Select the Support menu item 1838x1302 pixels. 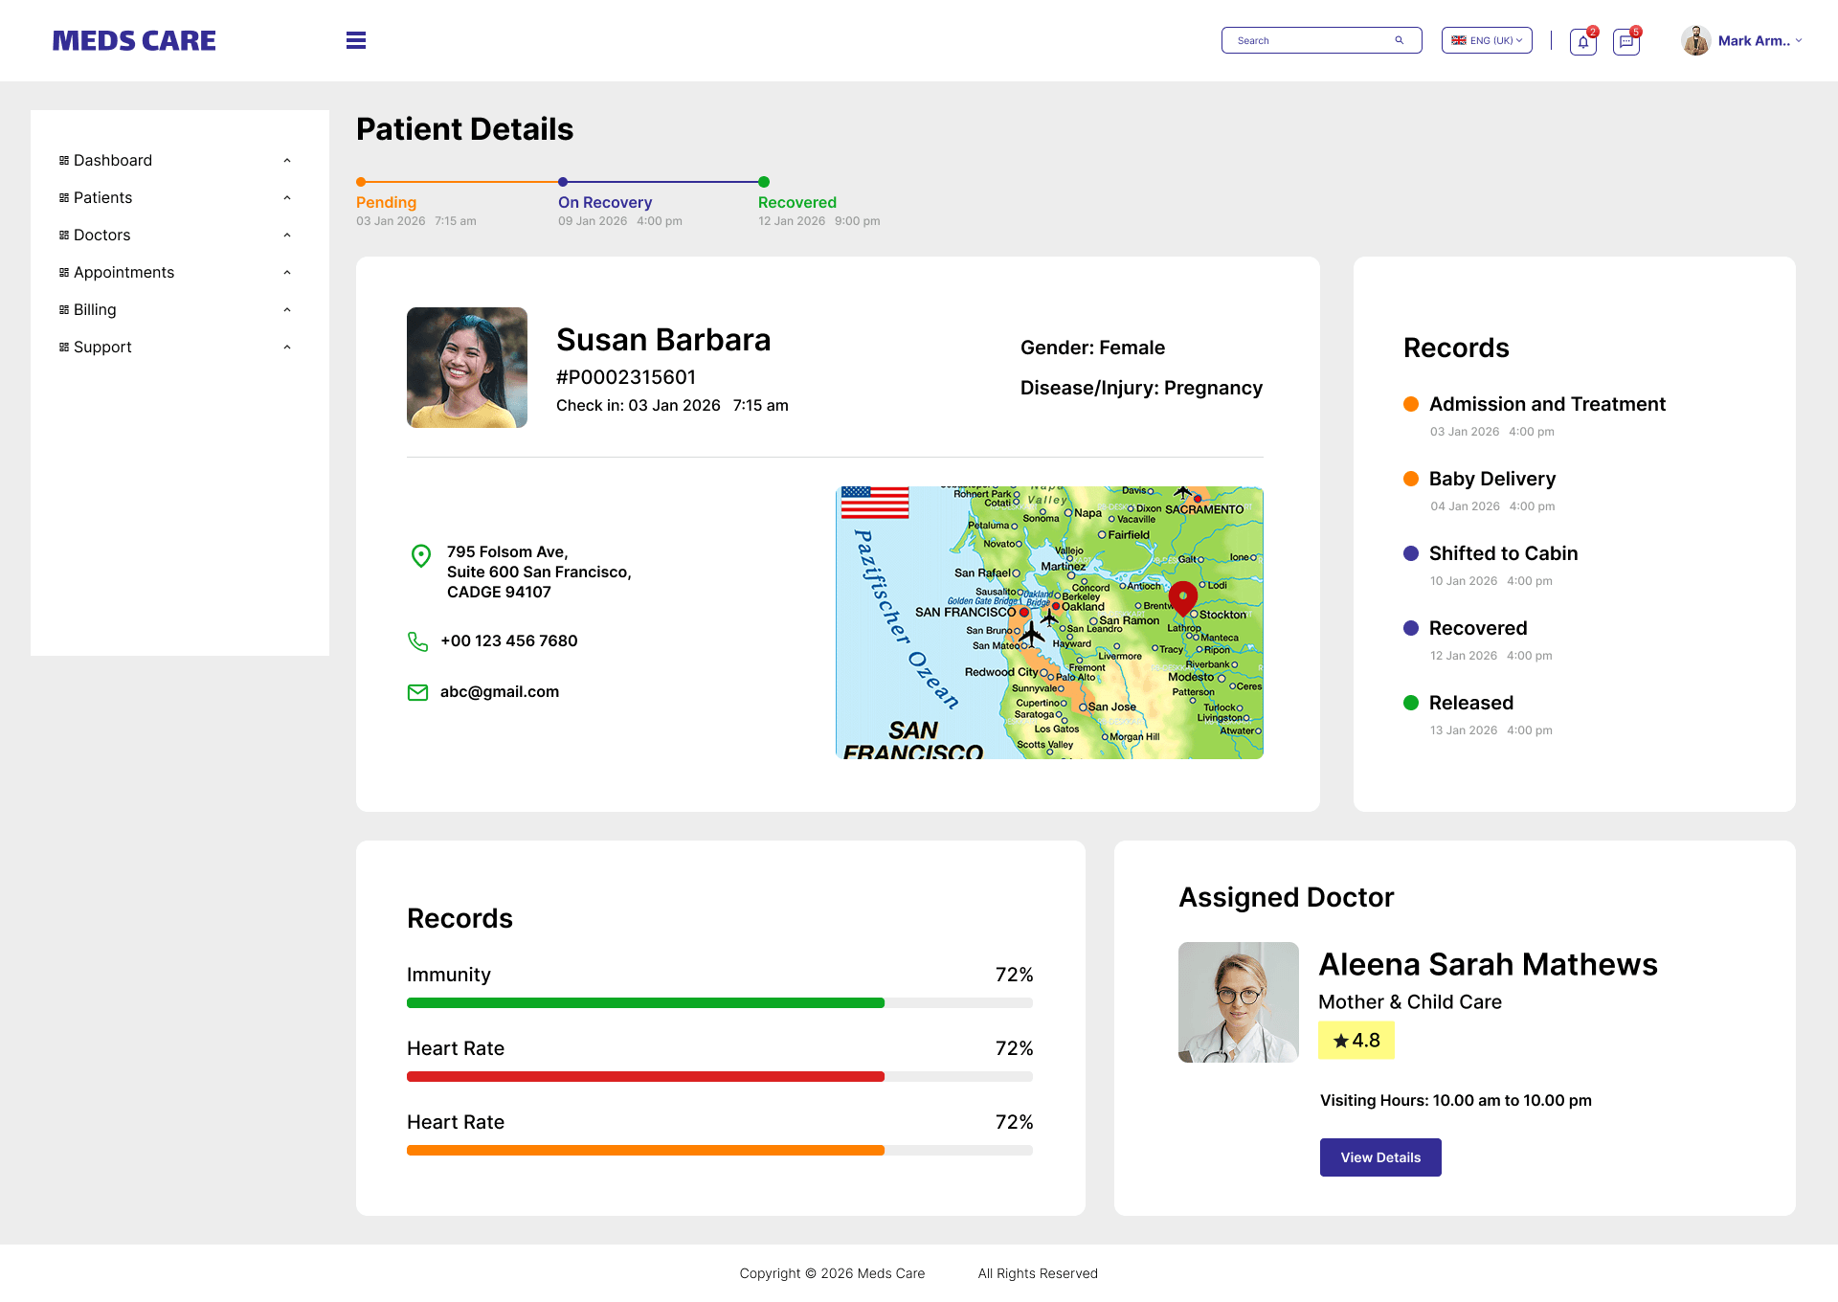102,347
